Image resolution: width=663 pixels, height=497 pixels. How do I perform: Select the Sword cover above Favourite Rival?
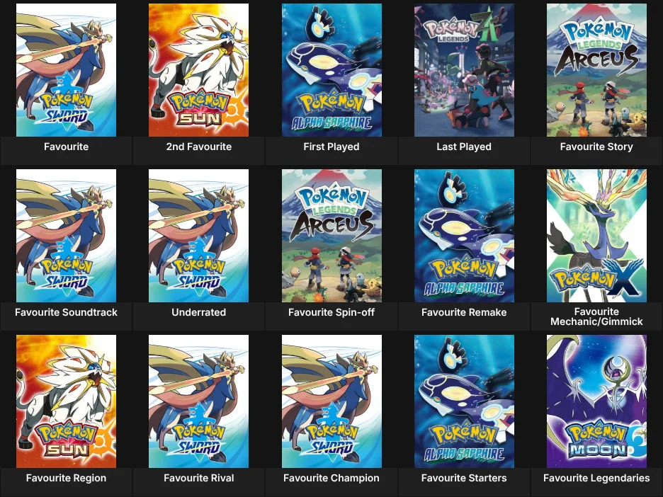(x=199, y=401)
